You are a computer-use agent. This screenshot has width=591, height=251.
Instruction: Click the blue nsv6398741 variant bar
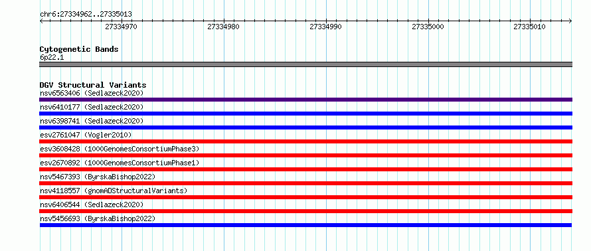pyautogui.click(x=305, y=127)
